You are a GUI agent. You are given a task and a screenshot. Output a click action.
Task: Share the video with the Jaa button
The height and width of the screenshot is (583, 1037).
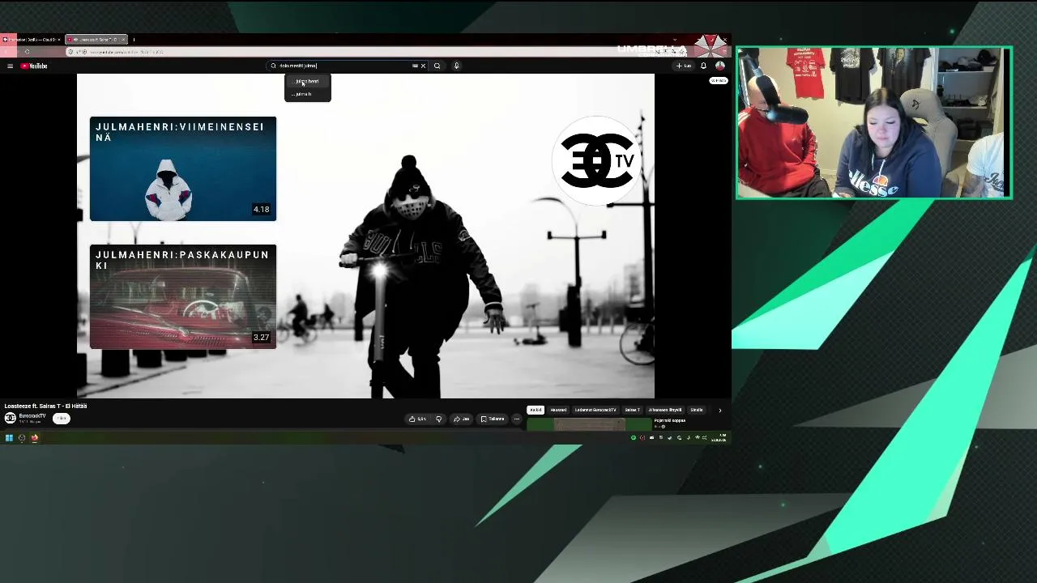462,419
